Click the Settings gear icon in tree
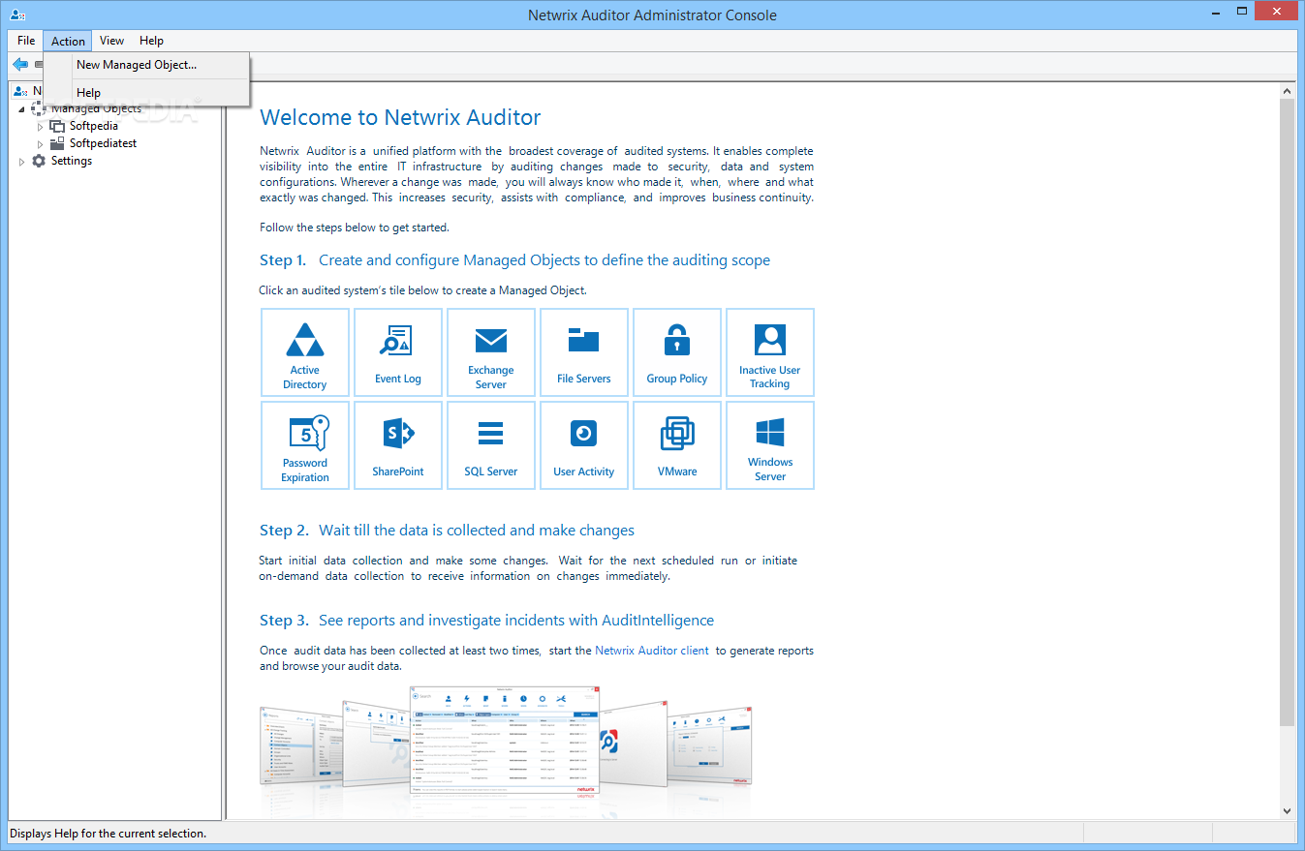This screenshot has height=851, width=1305. pyautogui.click(x=39, y=161)
